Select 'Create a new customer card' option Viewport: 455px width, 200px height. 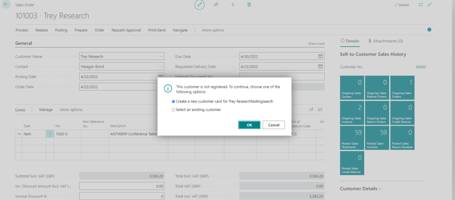tap(174, 102)
